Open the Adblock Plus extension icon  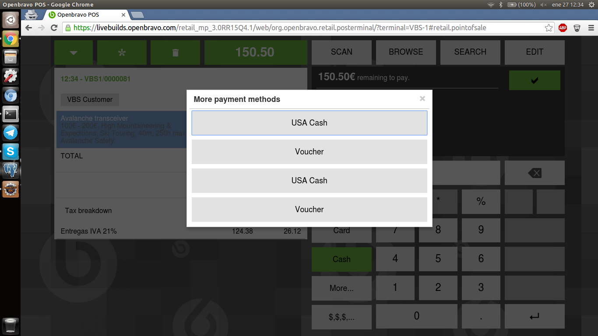(x=563, y=28)
